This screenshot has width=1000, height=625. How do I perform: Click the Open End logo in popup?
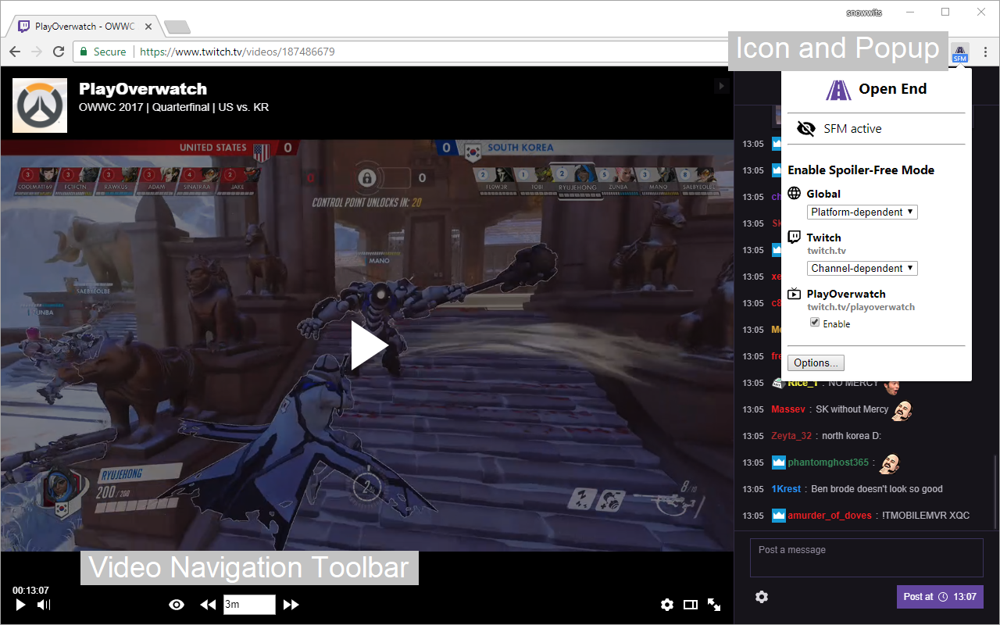(x=838, y=89)
